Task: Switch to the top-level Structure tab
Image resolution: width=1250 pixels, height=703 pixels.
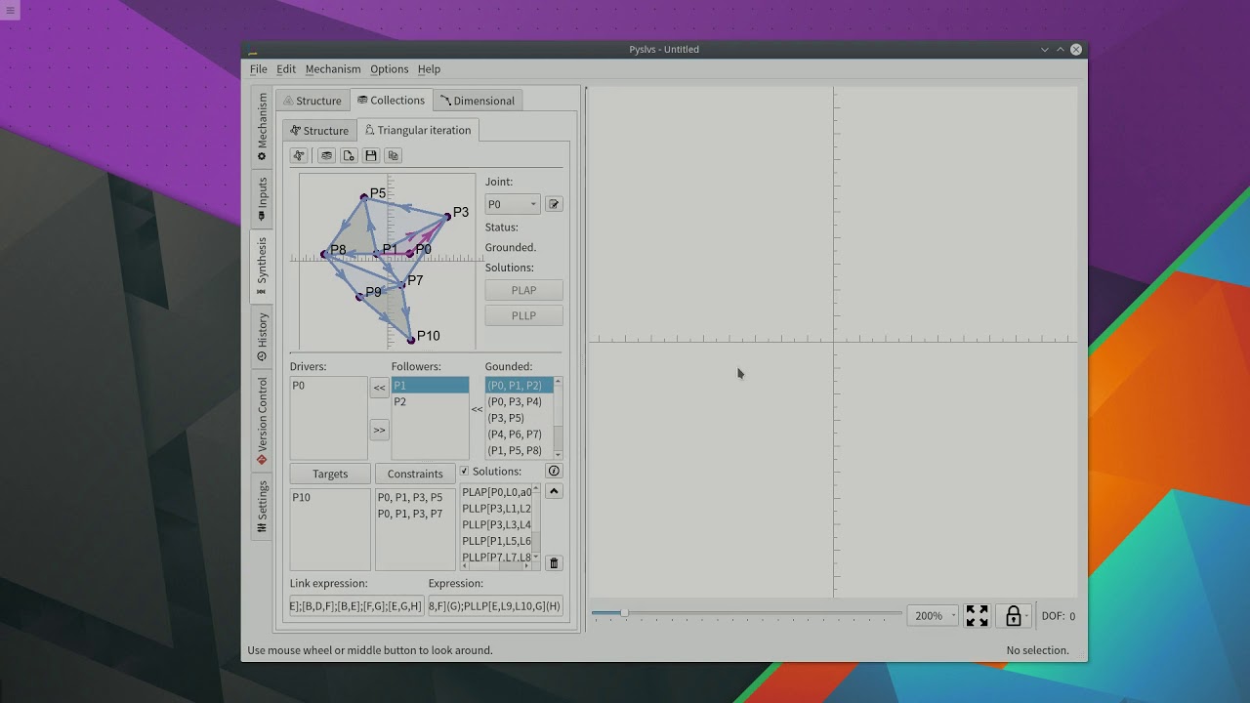Action: point(312,101)
